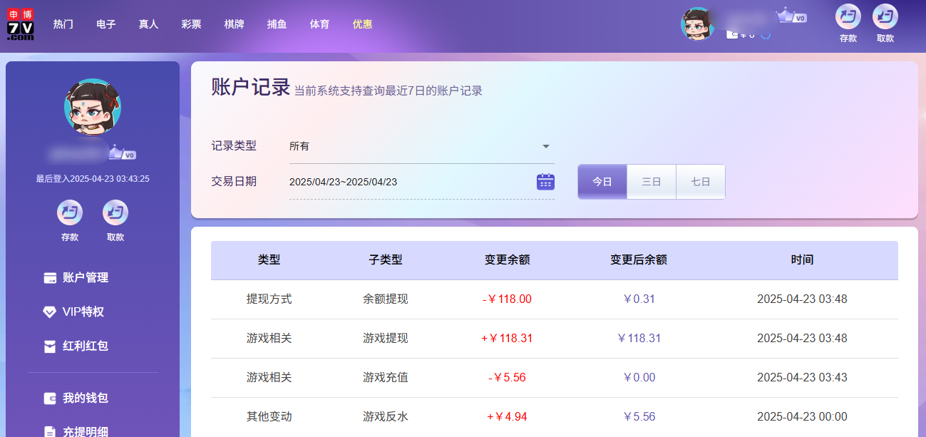Switch to the 三日 date filter
Image resolution: width=926 pixels, height=437 pixels.
[651, 182]
